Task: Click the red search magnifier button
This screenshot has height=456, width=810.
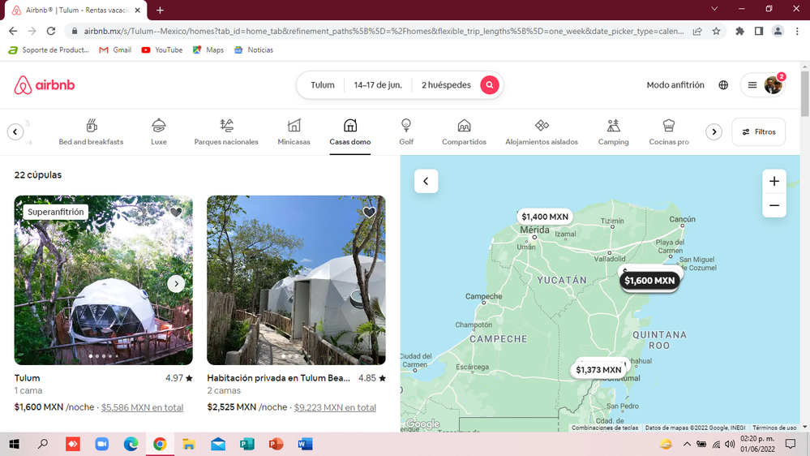Action: [489, 85]
